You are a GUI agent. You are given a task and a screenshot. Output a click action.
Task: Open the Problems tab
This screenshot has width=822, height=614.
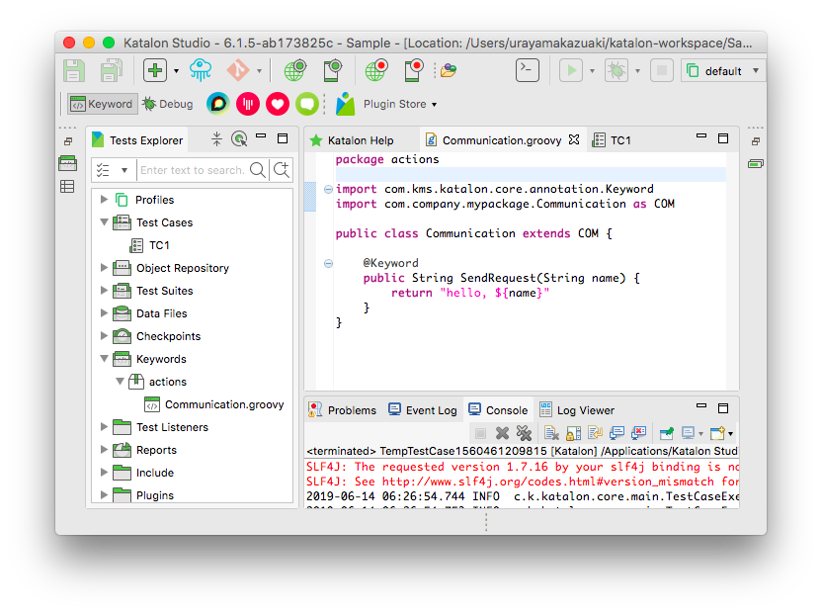coord(342,410)
